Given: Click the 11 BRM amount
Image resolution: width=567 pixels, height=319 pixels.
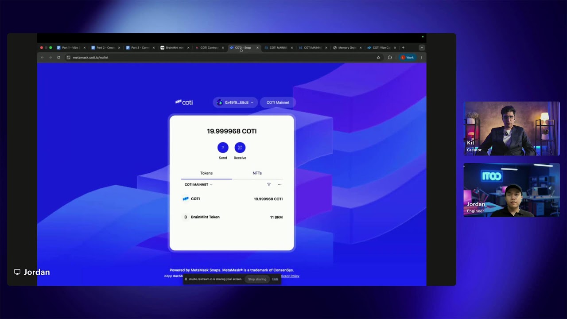Looking at the screenshot, I should (276, 218).
